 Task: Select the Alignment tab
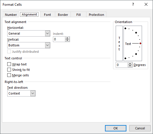[x=29, y=14]
